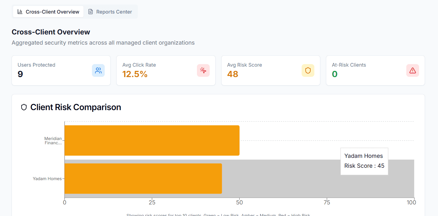Click the warning triangle icon on At-Risk Clients card

(413, 70)
